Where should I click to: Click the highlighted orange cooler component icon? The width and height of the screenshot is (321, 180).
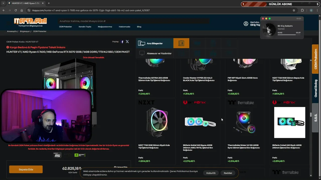pyautogui.click(x=181, y=43)
